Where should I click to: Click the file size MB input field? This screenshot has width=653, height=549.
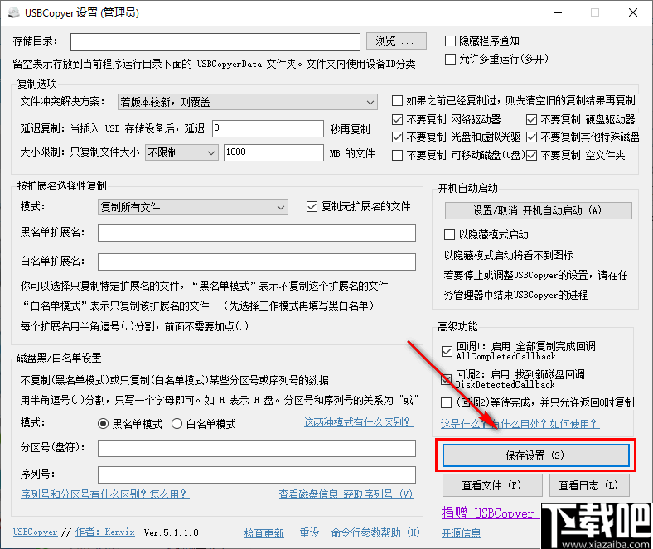point(273,152)
